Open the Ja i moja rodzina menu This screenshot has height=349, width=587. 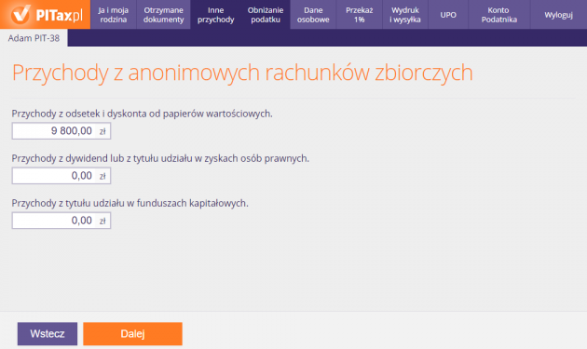[x=114, y=15]
